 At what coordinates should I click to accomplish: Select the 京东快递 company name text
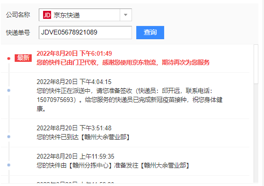[x=67, y=15]
